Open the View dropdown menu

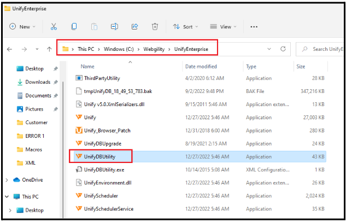tap(224, 26)
